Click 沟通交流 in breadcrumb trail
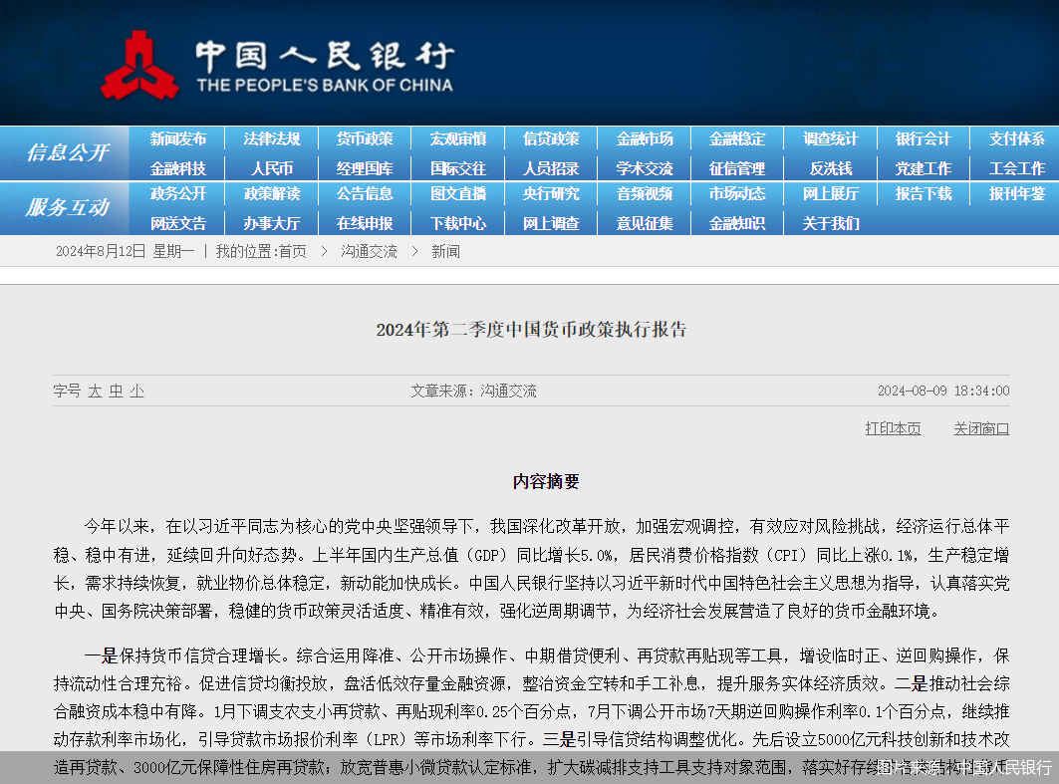The width and height of the screenshot is (1059, 784). pos(369,252)
